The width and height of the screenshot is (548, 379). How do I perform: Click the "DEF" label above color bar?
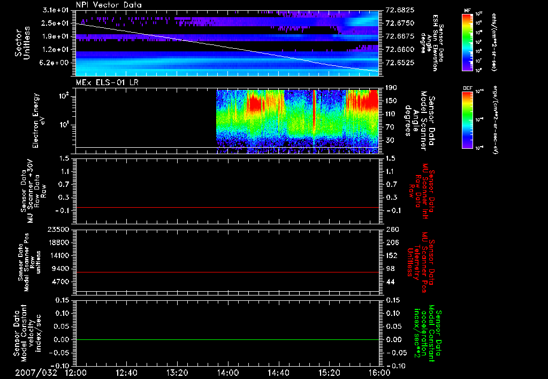pyautogui.click(x=468, y=88)
